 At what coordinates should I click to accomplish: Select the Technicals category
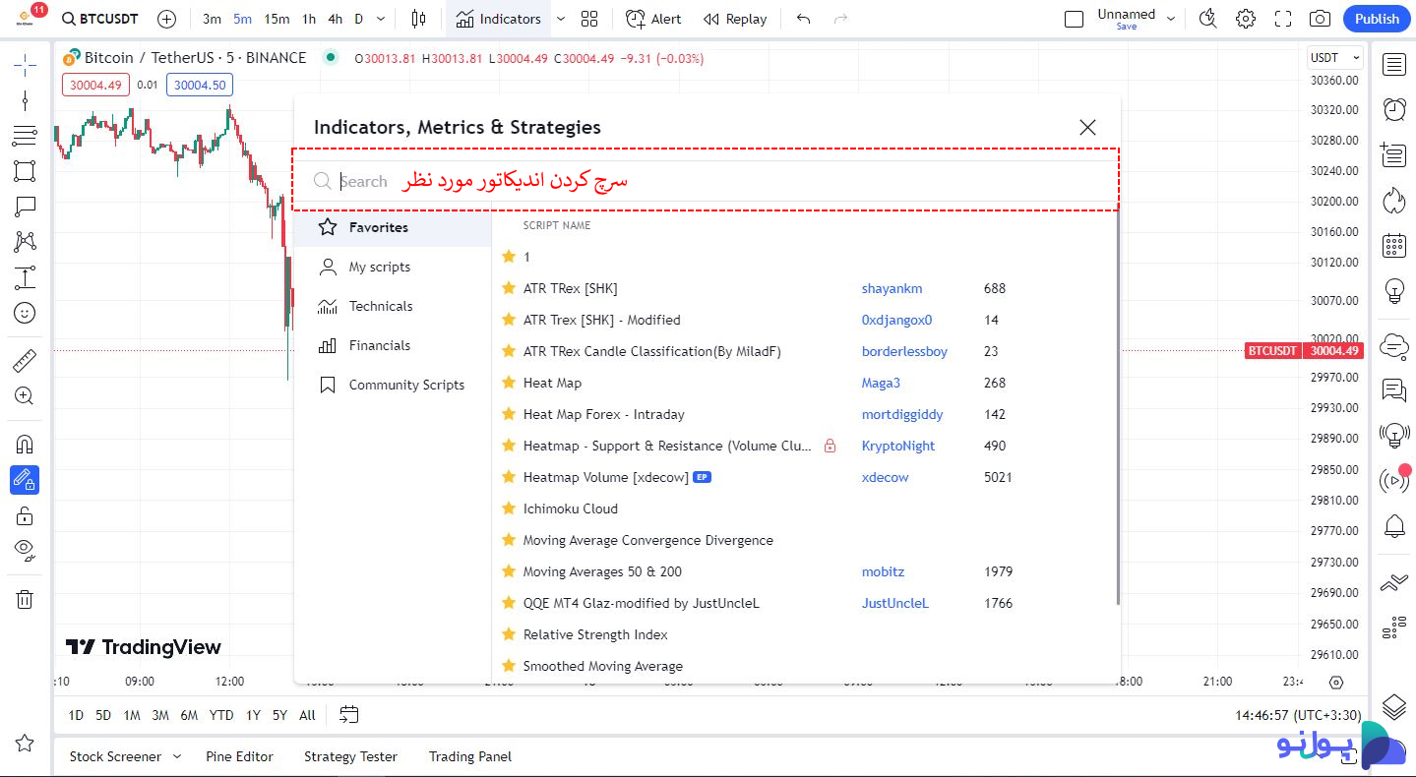click(393, 306)
